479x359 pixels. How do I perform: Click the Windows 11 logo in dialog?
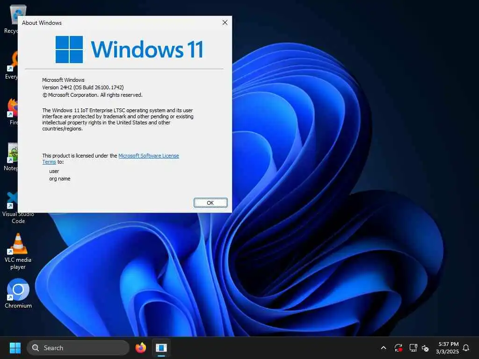click(x=129, y=50)
